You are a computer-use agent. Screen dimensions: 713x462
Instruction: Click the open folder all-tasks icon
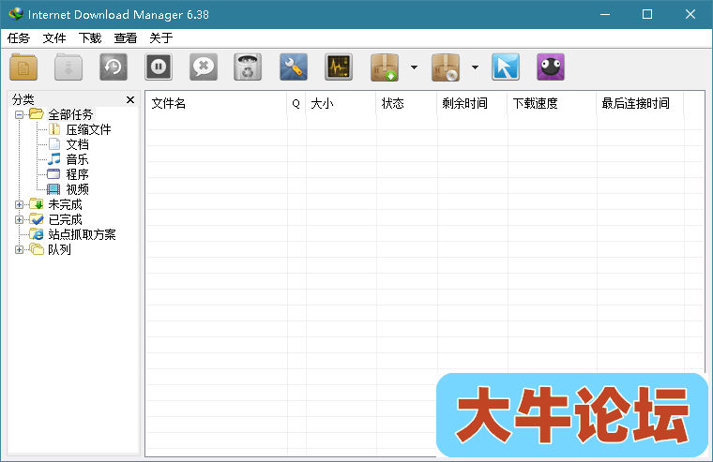tap(37, 113)
